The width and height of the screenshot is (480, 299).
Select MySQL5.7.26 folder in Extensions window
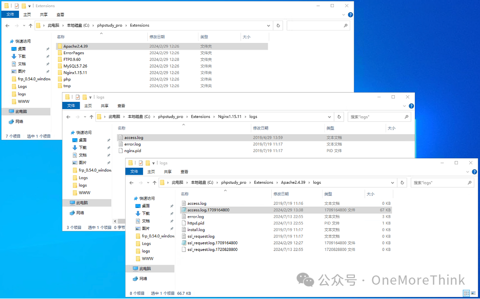[75, 66]
